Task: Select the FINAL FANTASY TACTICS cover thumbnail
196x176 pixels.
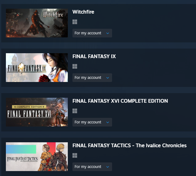Action: 37,157
